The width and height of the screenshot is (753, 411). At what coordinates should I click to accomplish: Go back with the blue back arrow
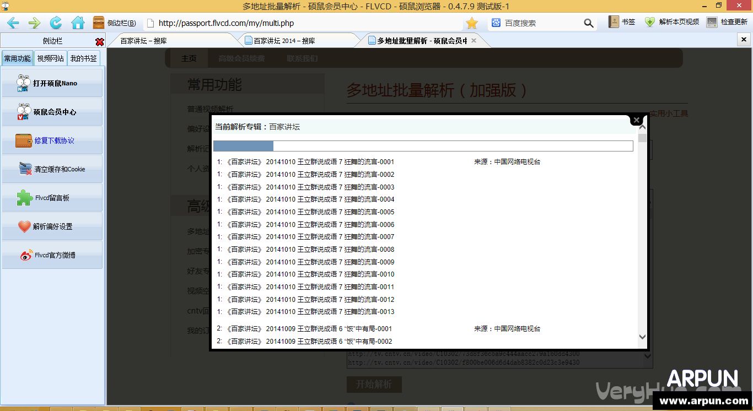(13, 23)
